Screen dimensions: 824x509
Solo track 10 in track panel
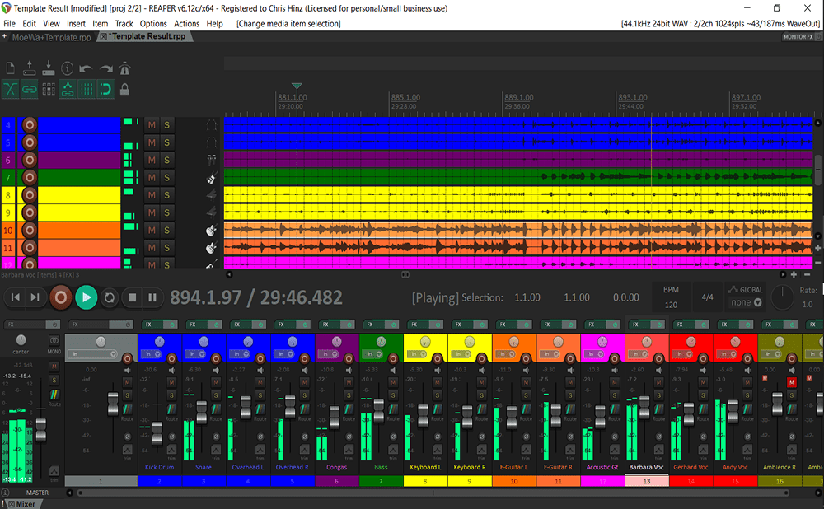pyautogui.click(x=166, y=231)
